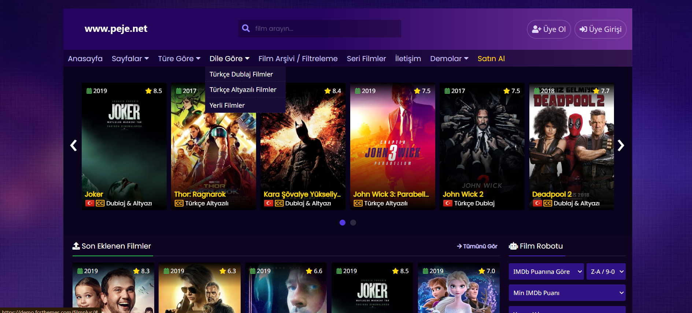The image size is (692, 313).
Task: Select Yerli Filmler menu entry
Action: pos(227,105)
